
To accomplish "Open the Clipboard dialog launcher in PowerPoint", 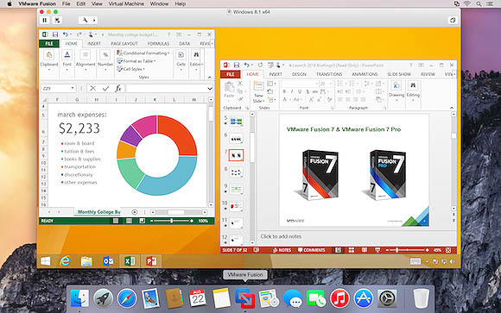I will point(247,108).
